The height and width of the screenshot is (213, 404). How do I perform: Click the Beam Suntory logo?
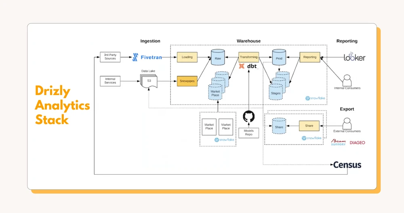[x=338, y=142]
